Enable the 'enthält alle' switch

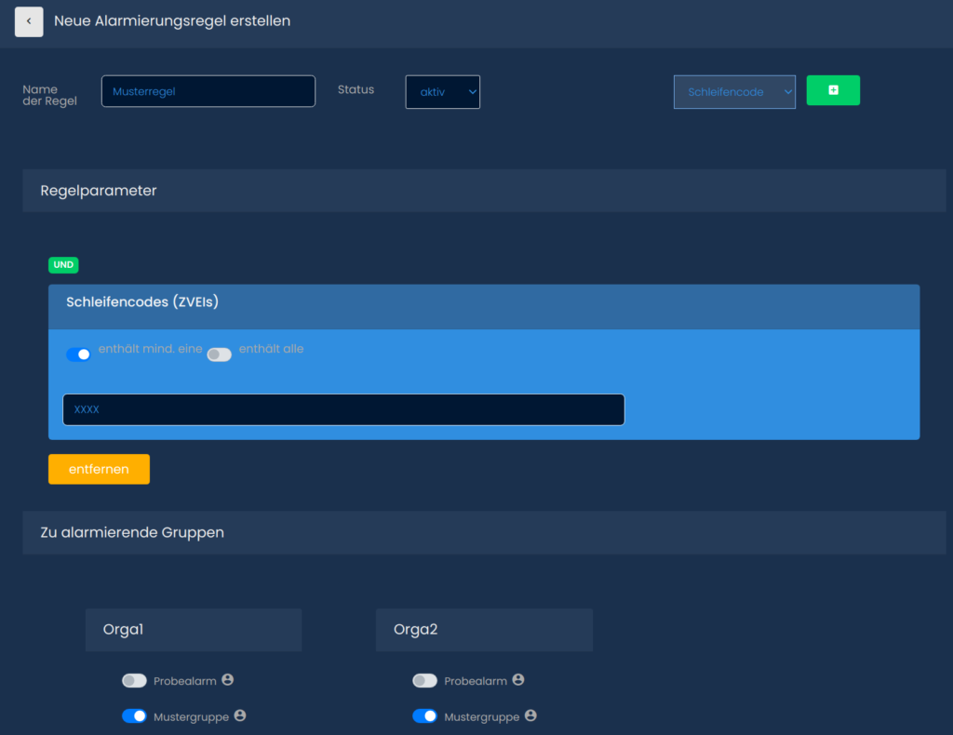pos(220,354)
